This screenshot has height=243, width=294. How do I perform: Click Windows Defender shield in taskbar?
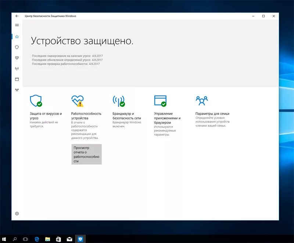click(x=80, y=239)
